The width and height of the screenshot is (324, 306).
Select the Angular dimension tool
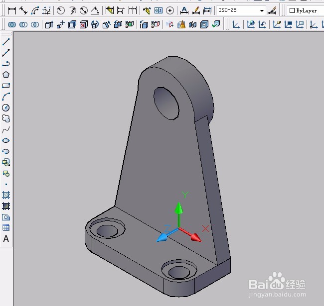click(95, 10)
